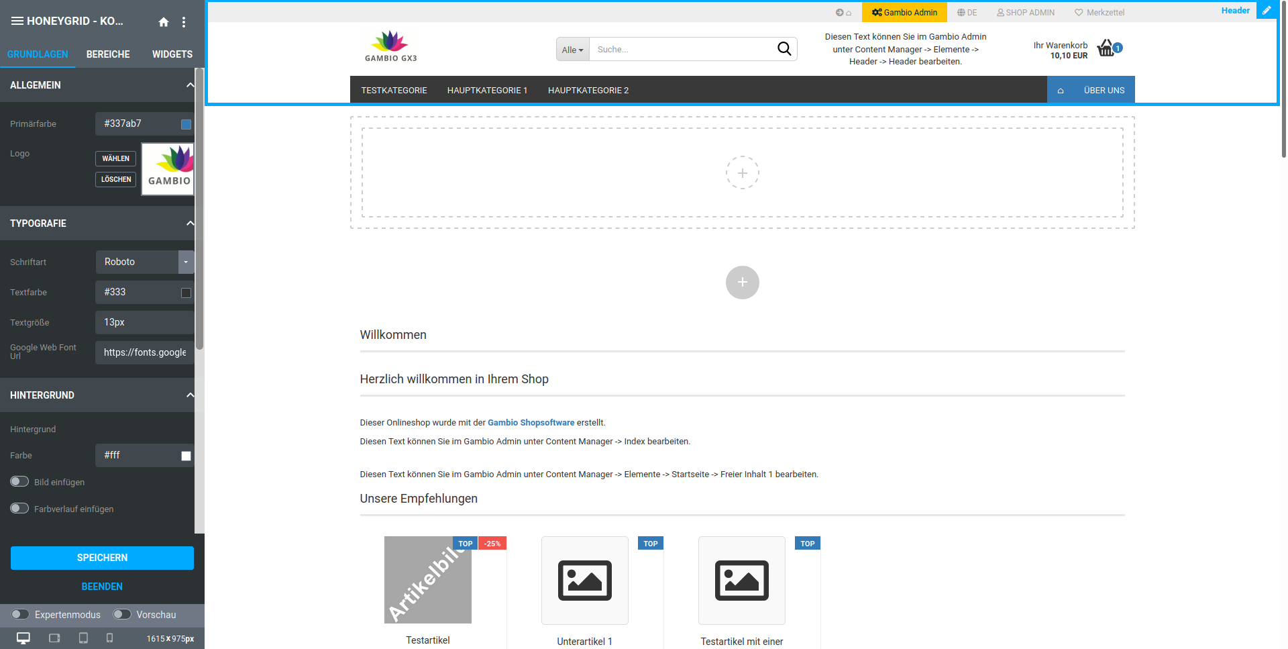Collapse the Typografie section
This screenshot has height=649, width=1288.
[190, 223]
